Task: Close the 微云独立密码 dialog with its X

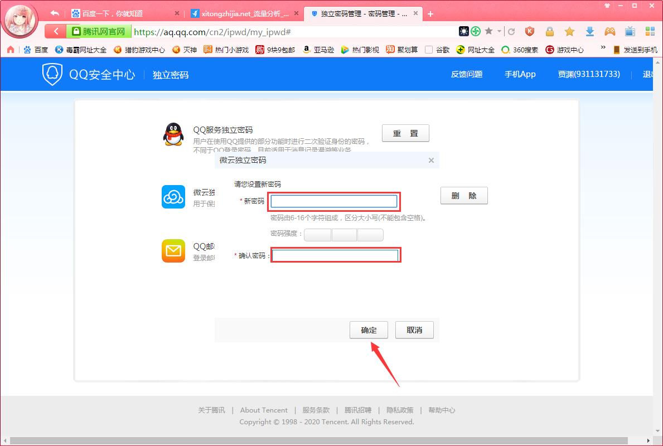Action: [431, 160]
